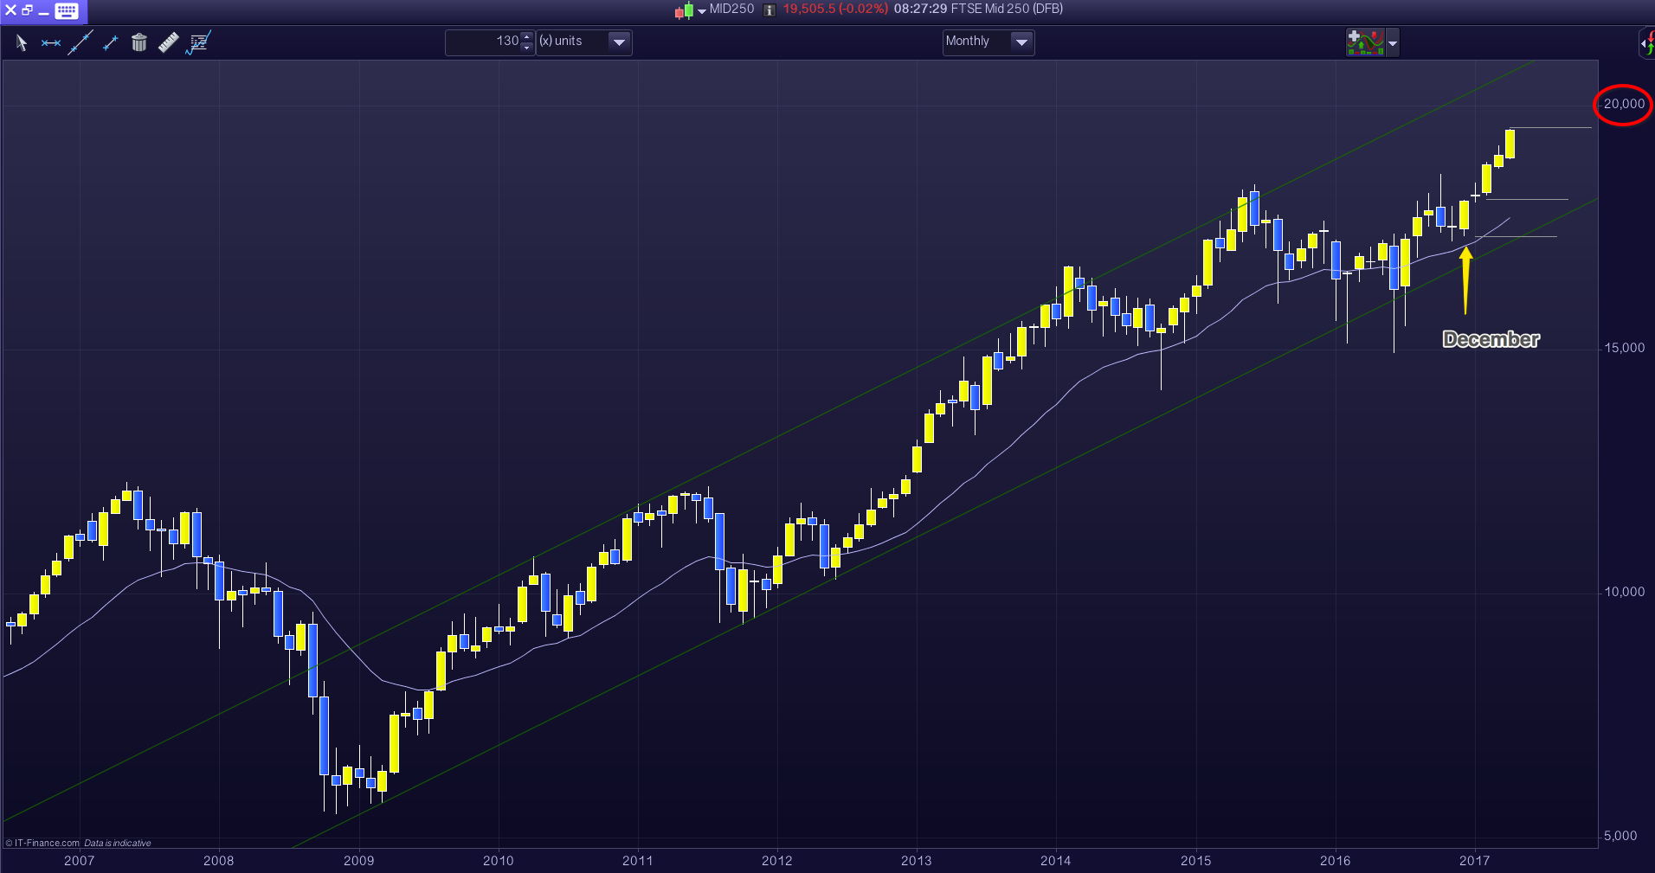Activate the ruler measuring tool
Screen dimensions: 1655x873
click(x=169, y=42)
